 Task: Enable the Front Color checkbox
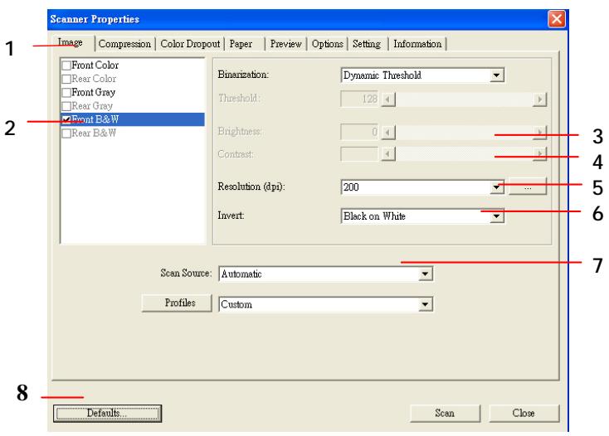(x=66, y=65)
